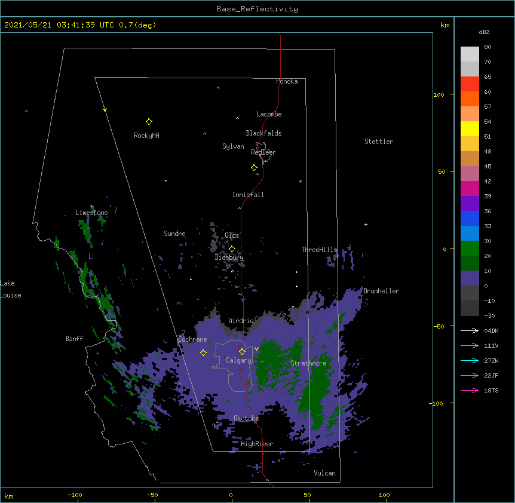This screenshot has height=503, width=515.
Task: Select the yellow diamond marker just below RedDeer
Action: 255,168
